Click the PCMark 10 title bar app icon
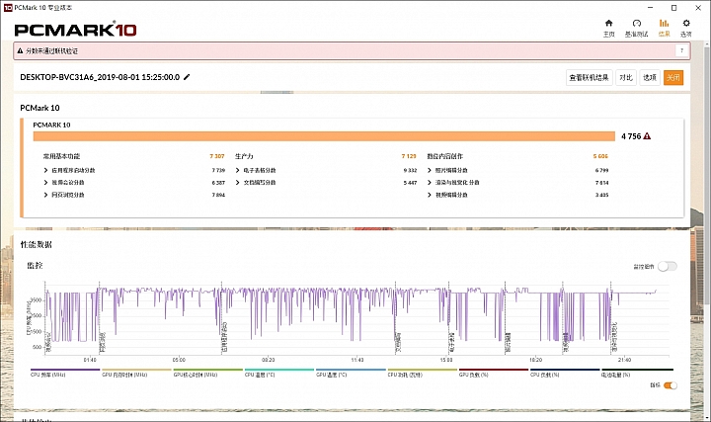This screenshot has width=711, height=422. tap(8, 8)
